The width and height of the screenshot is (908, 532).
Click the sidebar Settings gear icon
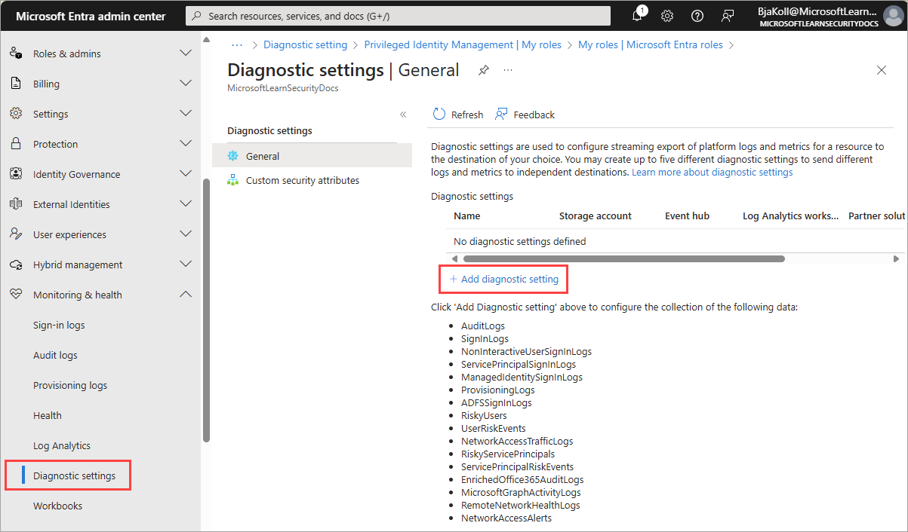coord(16,114)
